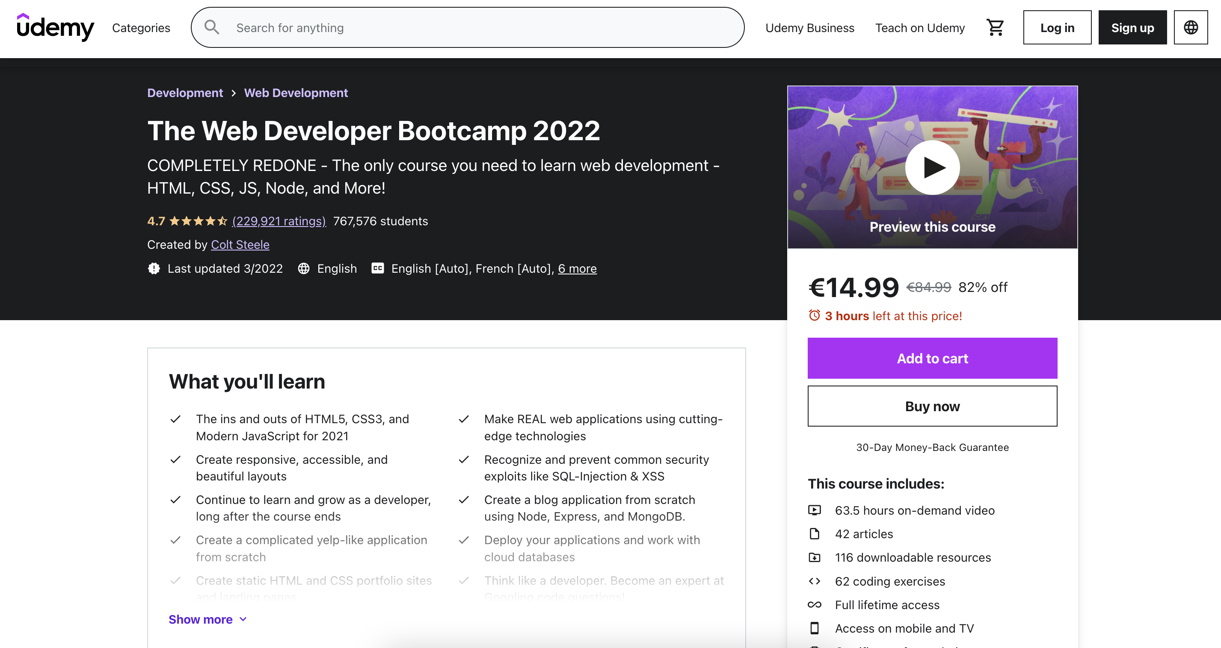Viewport: 1221px width, 648px height.
Task: Show 6 more caption languages
Action: 577,268
